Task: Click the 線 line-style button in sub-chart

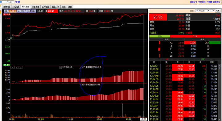Action: (17, 67)
